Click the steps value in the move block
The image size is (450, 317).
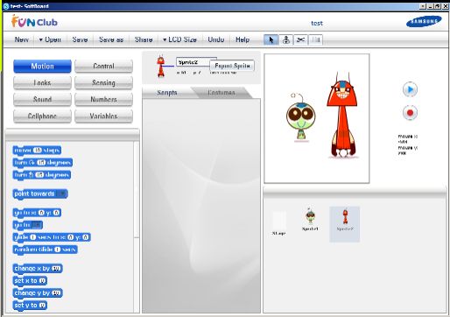(38, 151)
